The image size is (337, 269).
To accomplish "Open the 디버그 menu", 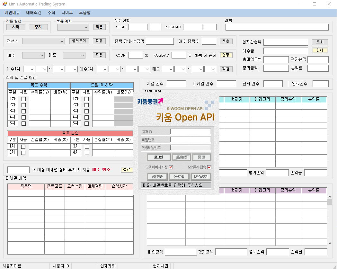I will 67,13.
